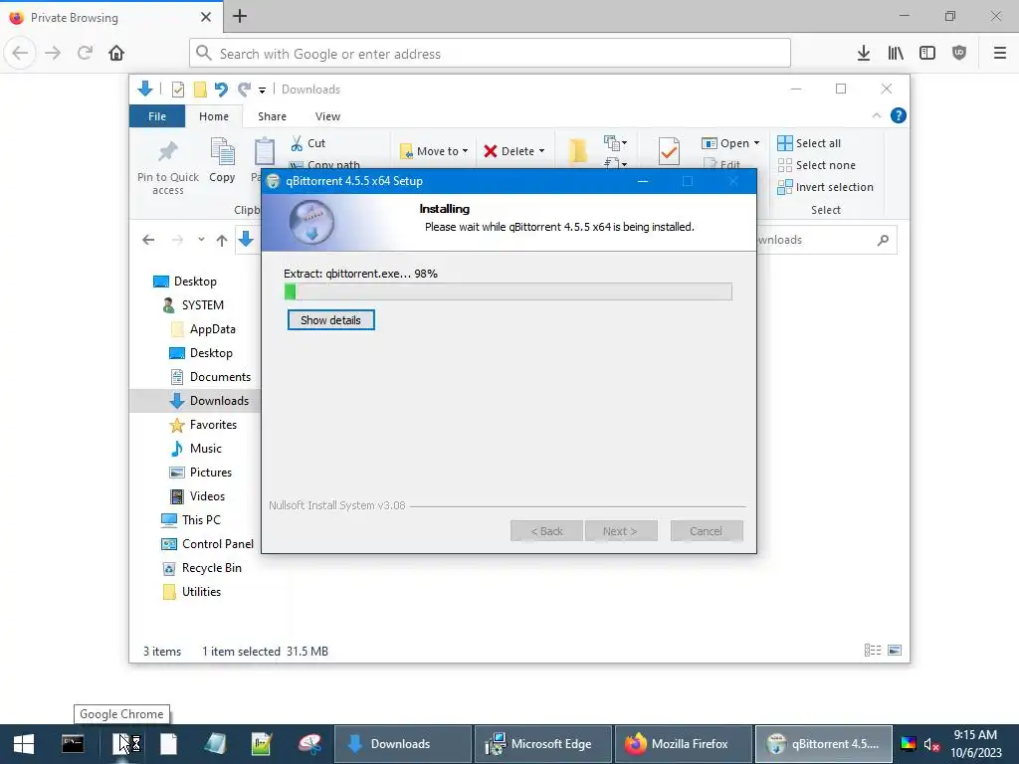Open Customize Quick Access Toolbar dropdown
1019x764 pixels.
[262, 90]
